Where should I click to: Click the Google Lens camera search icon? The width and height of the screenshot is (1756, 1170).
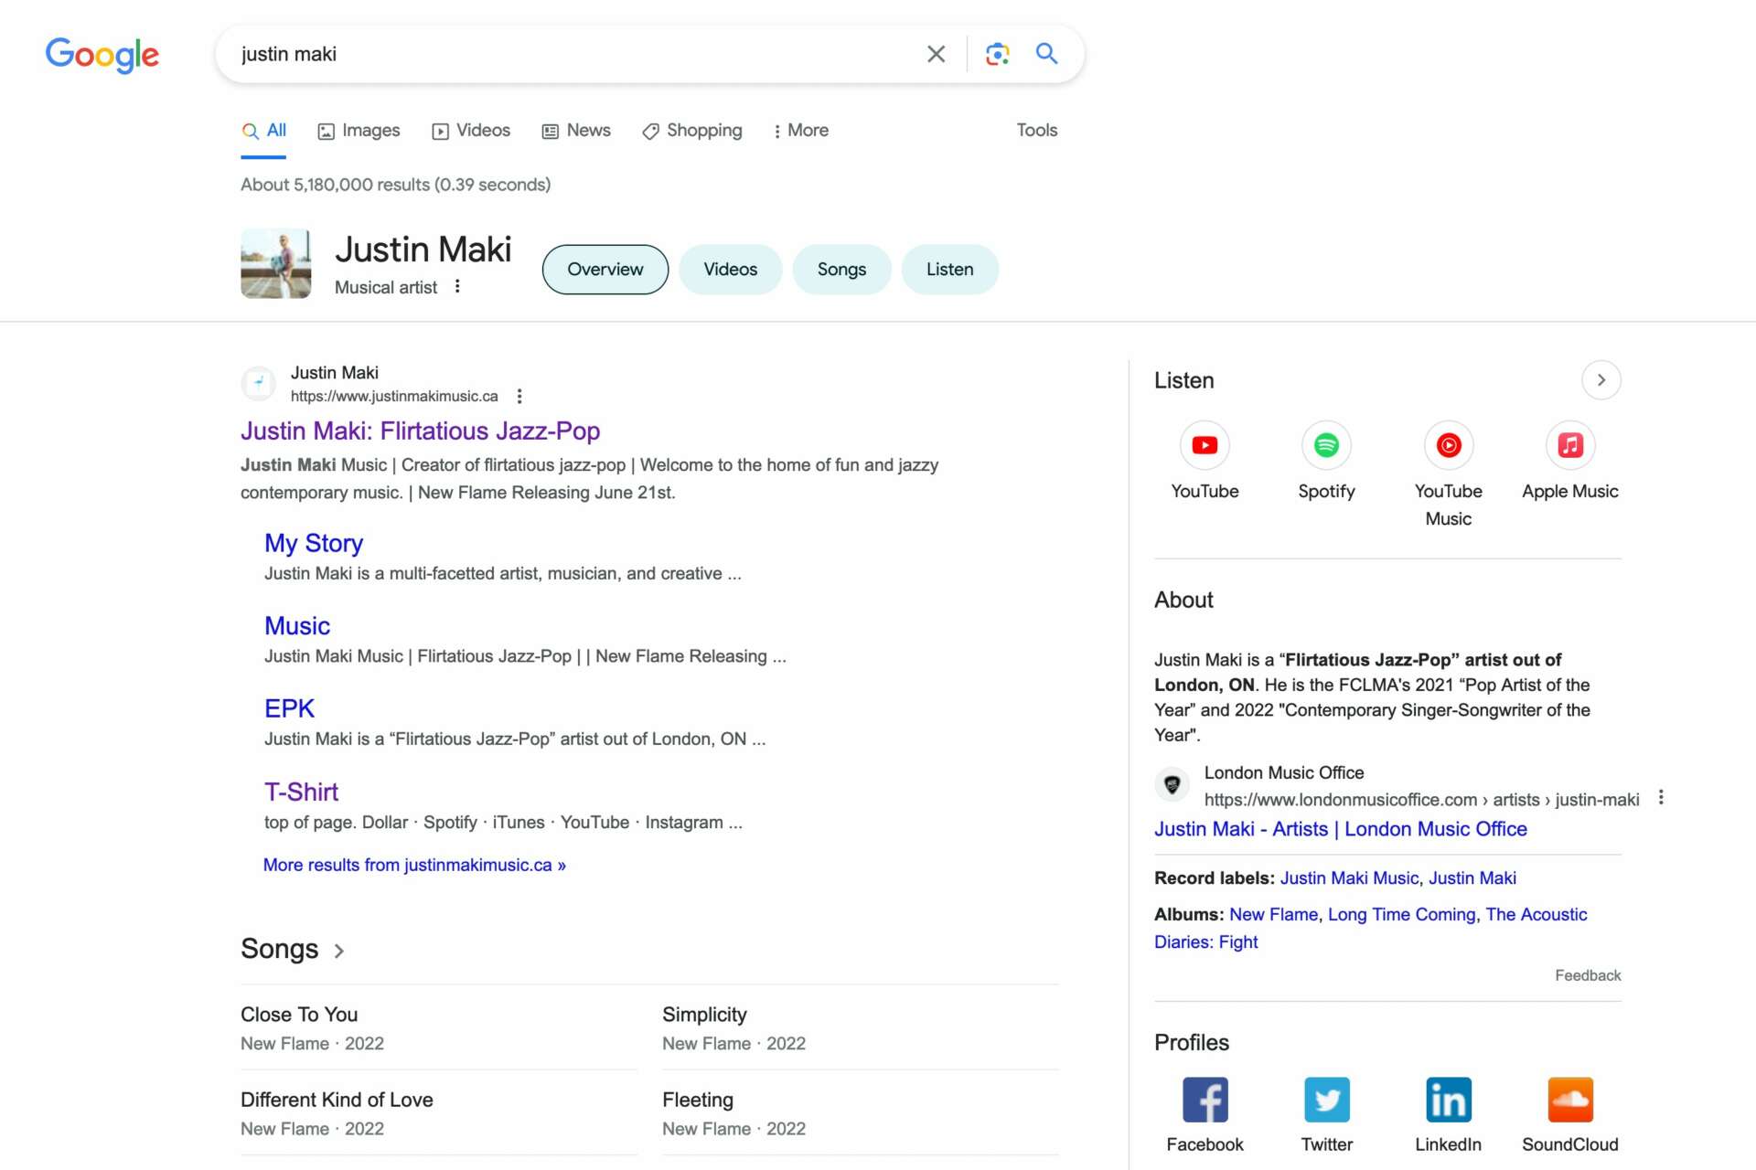(997, 54)
